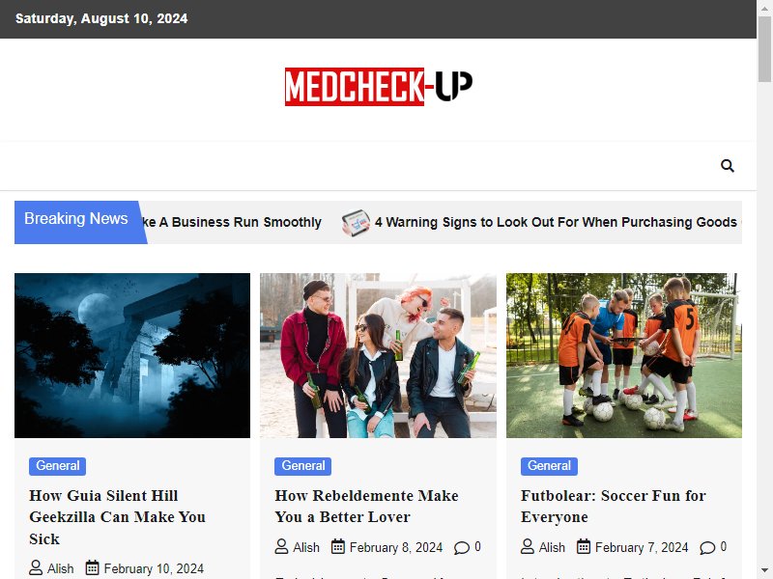Open 'How Rebeldemente Make You a Better Lover'

point(366,506)
